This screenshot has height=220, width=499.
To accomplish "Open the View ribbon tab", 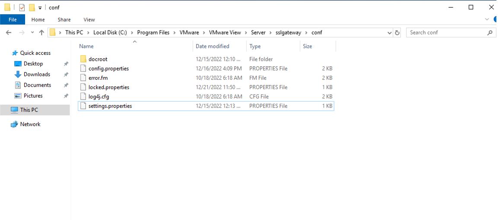I will [89, 20].
